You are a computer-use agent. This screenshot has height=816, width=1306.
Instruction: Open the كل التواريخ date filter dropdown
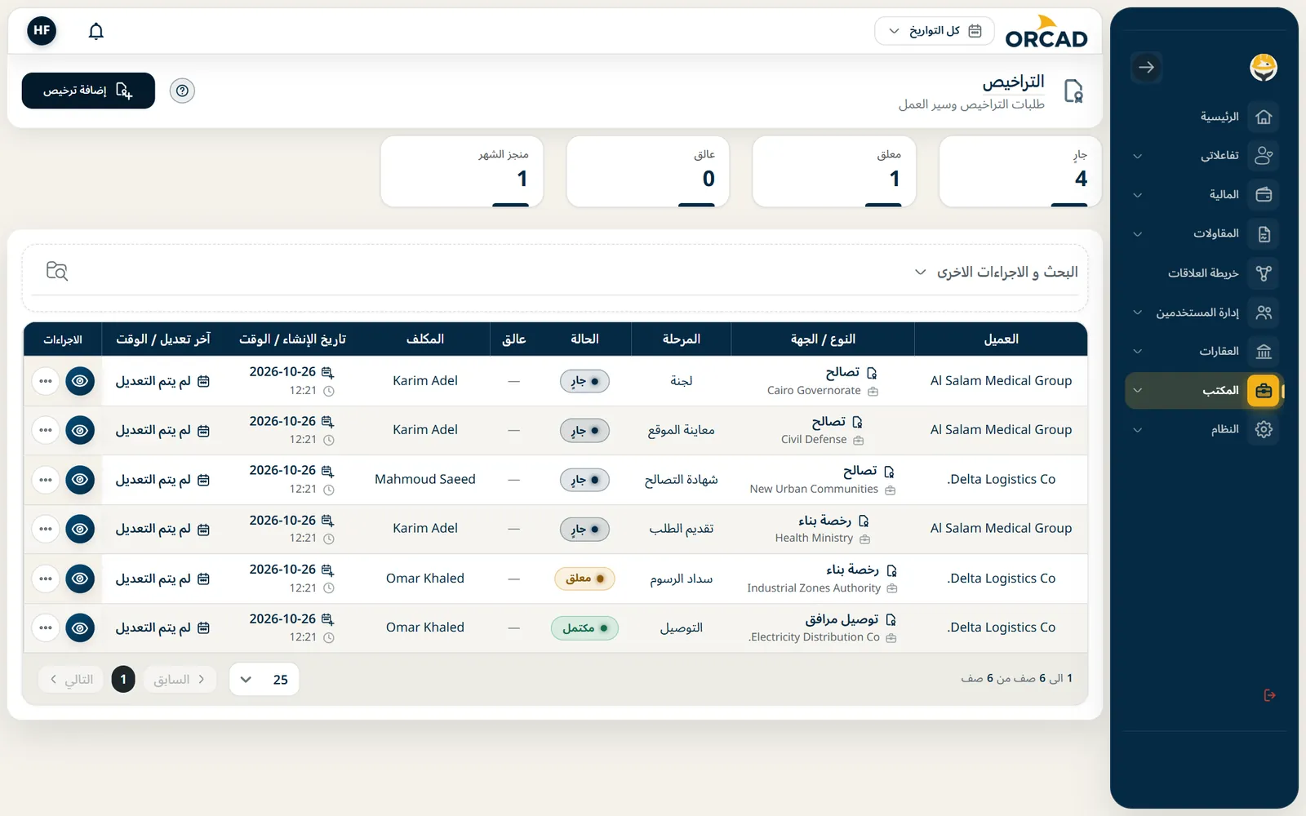click(935, 31)
